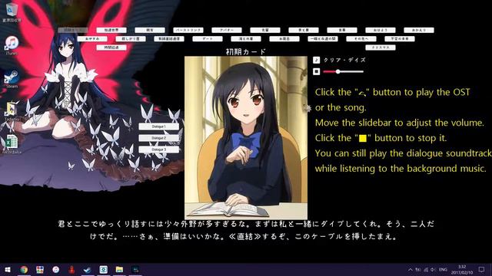492x276 pixels.
Task: Open iTunes from the taskbar
Action: [56, 269]
